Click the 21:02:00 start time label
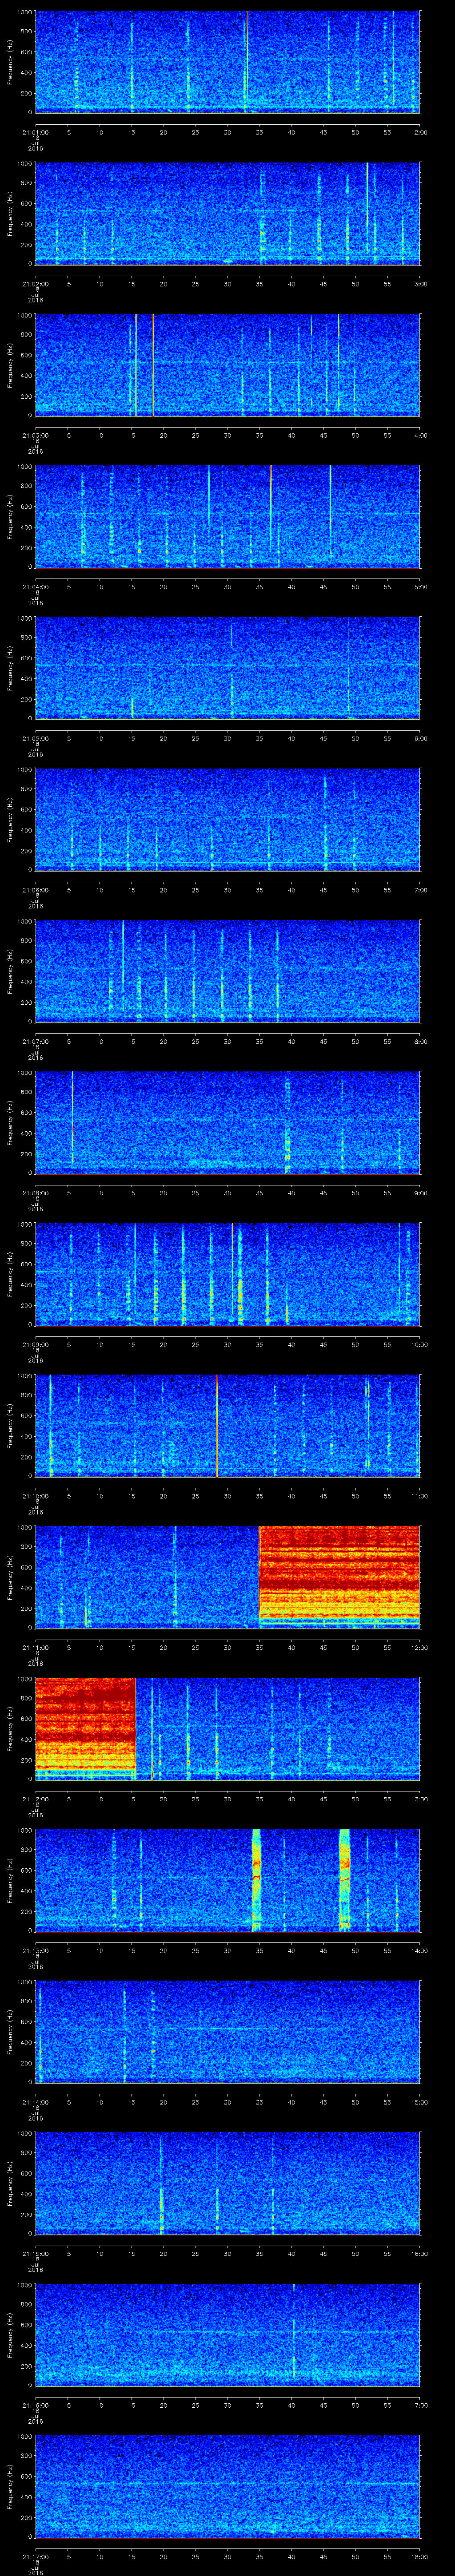Image resolution: width=455 pixels, height=2576 pixels. pos(35,284)
